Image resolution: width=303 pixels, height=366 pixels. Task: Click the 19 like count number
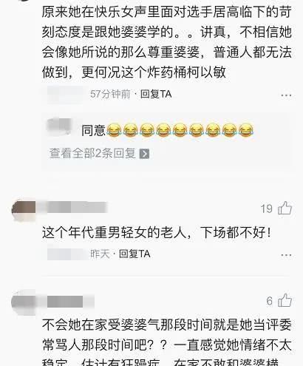point(267,209)
